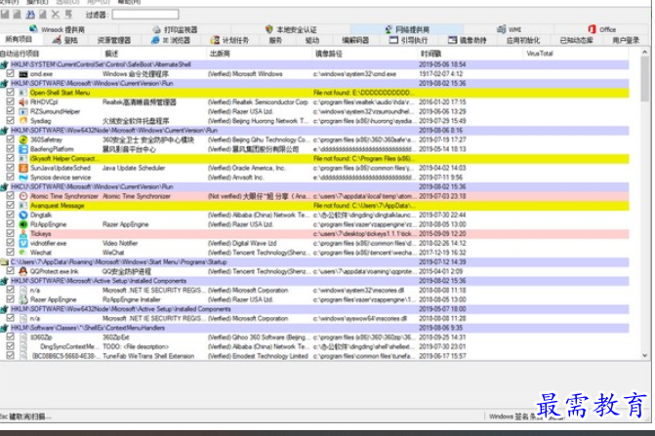This screenshot has height=436, width=655.
Task: Sort by the 出版商 column header
Action: click(x=259, y=54)
